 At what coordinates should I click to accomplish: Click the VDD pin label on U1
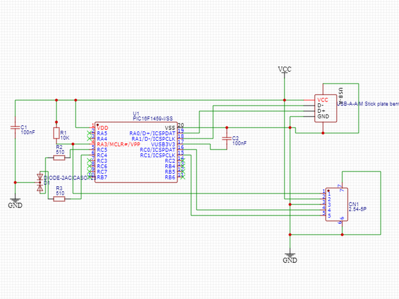[x=102, y=128]
